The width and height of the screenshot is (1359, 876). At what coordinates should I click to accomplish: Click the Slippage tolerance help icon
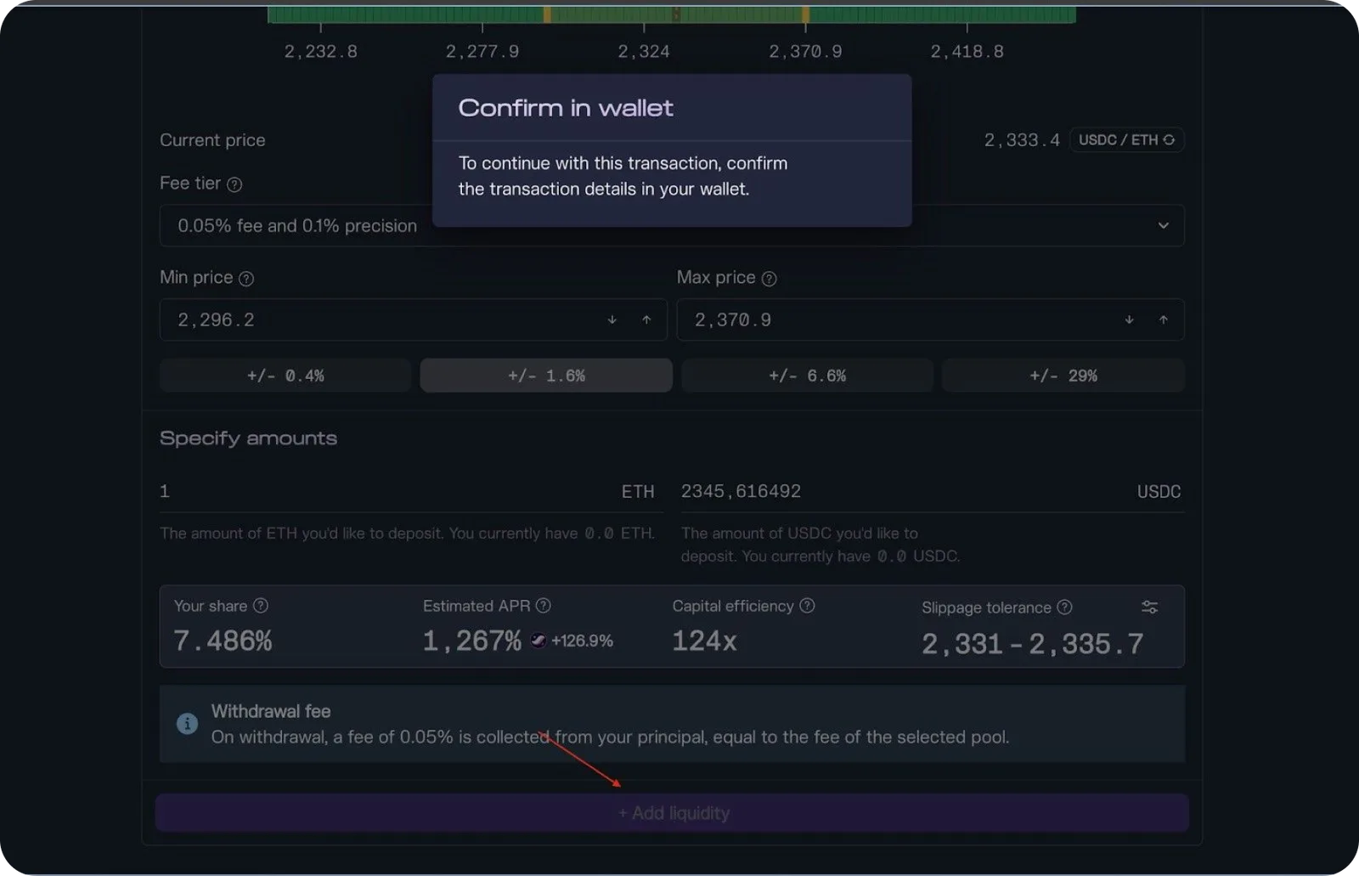[x=1064, y=608]
